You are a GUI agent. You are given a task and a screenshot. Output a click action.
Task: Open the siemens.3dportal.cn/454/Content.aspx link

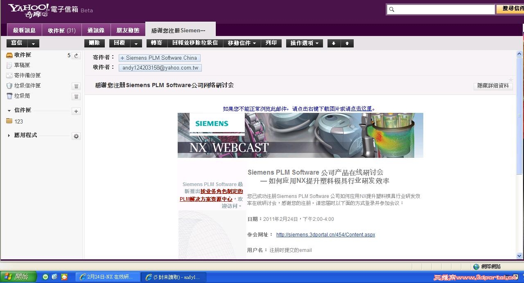[325, 235]
